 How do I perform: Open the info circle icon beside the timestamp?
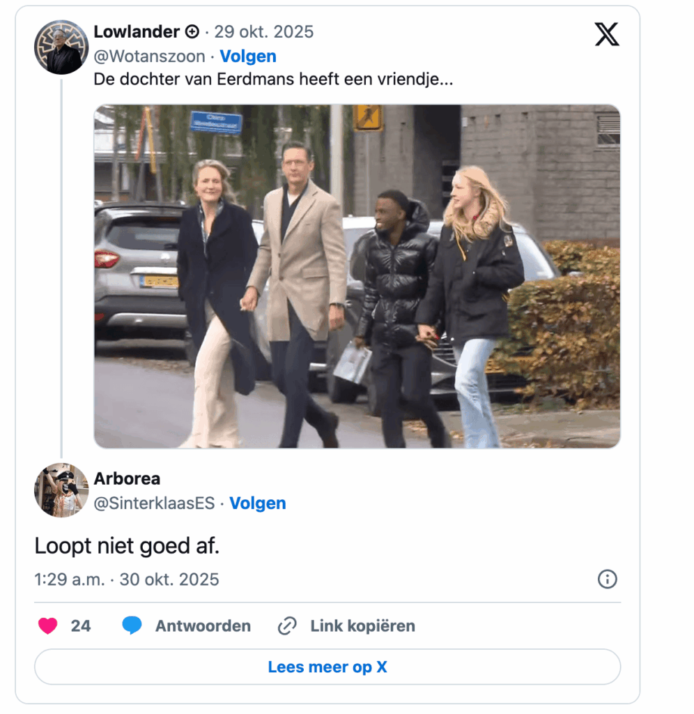pos(607,579)
